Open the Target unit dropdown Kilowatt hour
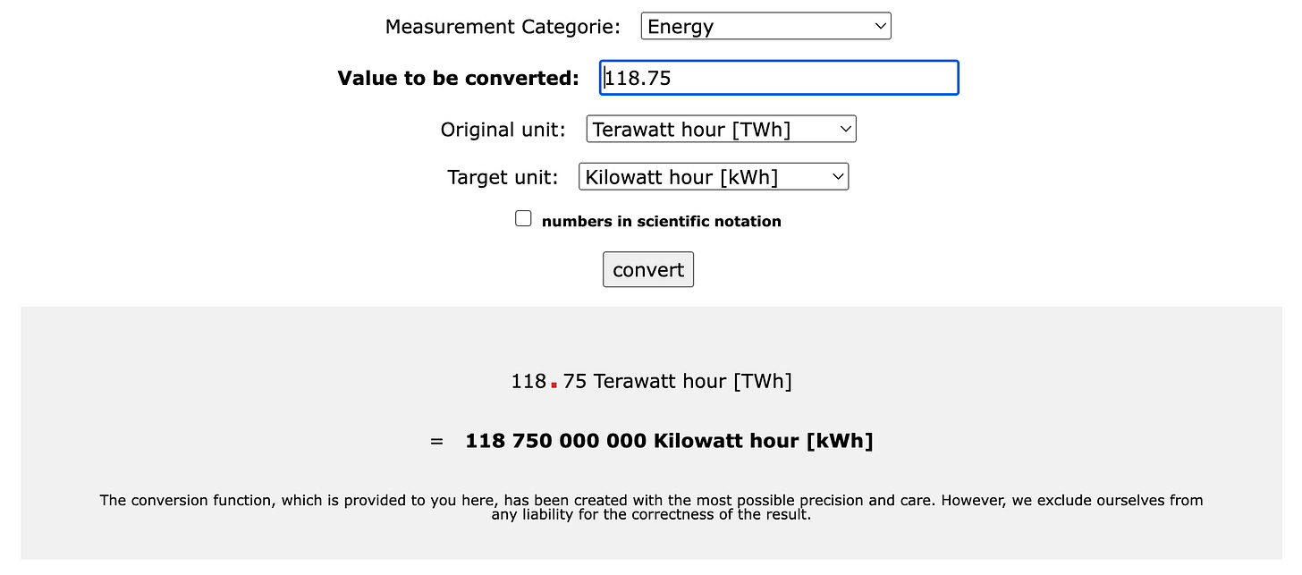Image resolution: width=1302 pixels, height=575 pixels. coord(714,176)
